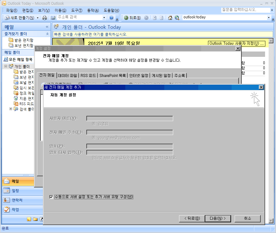
Task: Click the 다음(N) next button
Action: pos(218,218)
